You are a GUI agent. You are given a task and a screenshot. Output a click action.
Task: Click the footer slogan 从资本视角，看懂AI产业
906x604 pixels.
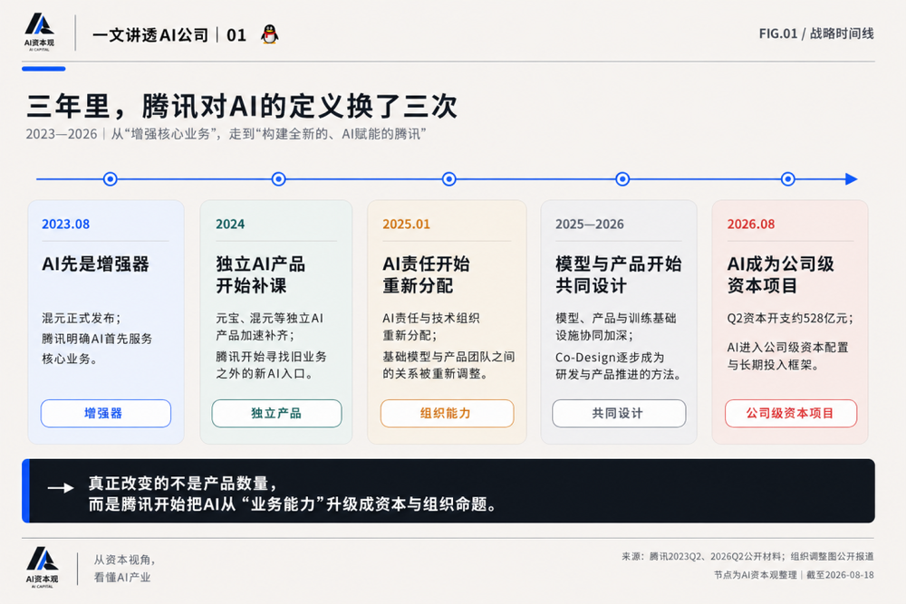pos(125,568)
